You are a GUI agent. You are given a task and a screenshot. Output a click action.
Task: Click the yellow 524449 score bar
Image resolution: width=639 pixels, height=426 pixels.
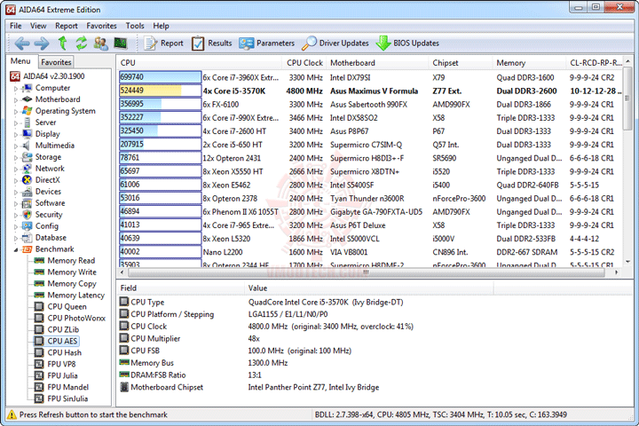tap(160, 91)
